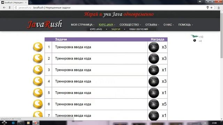Screen dimensions: 223x125
Task: Click the Pac-Man coin icon beside task 3
Action: coord(38,70)
